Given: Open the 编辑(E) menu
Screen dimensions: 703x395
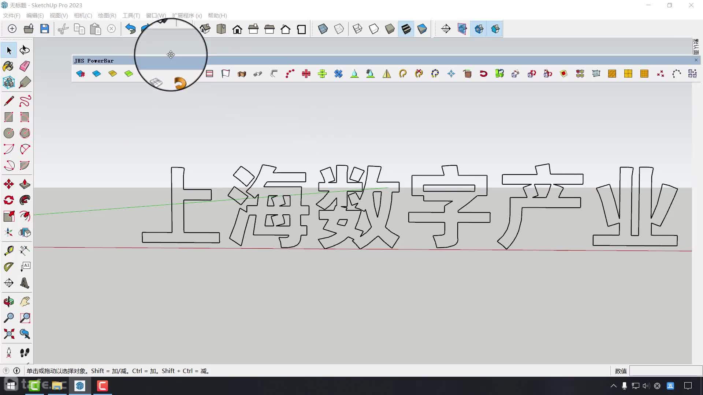Looking at the screenshot, I should click(35, 15).
